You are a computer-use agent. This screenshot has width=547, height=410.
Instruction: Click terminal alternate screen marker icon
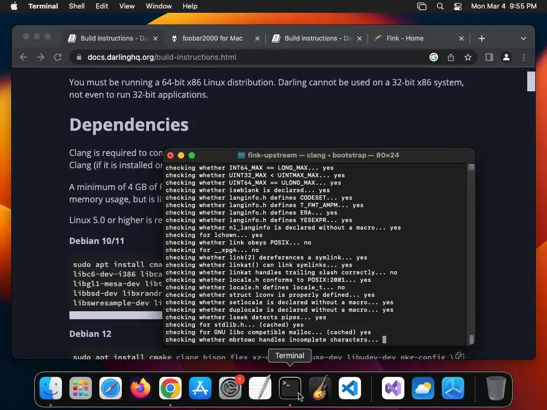pos(472,167)
